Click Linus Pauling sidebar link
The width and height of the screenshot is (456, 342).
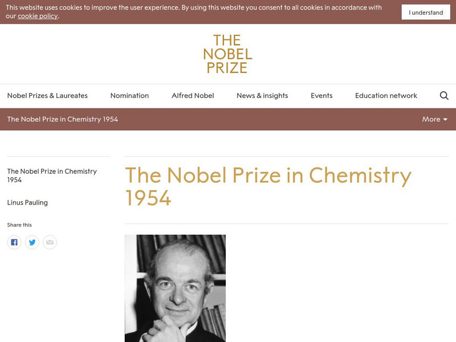pos(27,202)
